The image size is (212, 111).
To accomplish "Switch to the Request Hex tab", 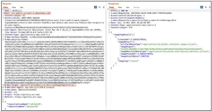I will point(22,7).
